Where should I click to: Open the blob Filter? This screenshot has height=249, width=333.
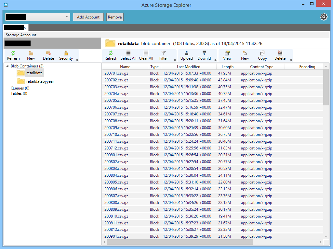[x=164, y=55]
